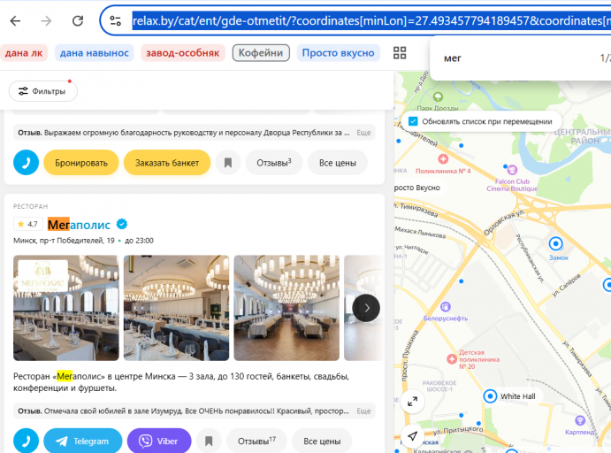Call the first venue via phone icon
The image size is (611, 453).
(x=26, y=163)
